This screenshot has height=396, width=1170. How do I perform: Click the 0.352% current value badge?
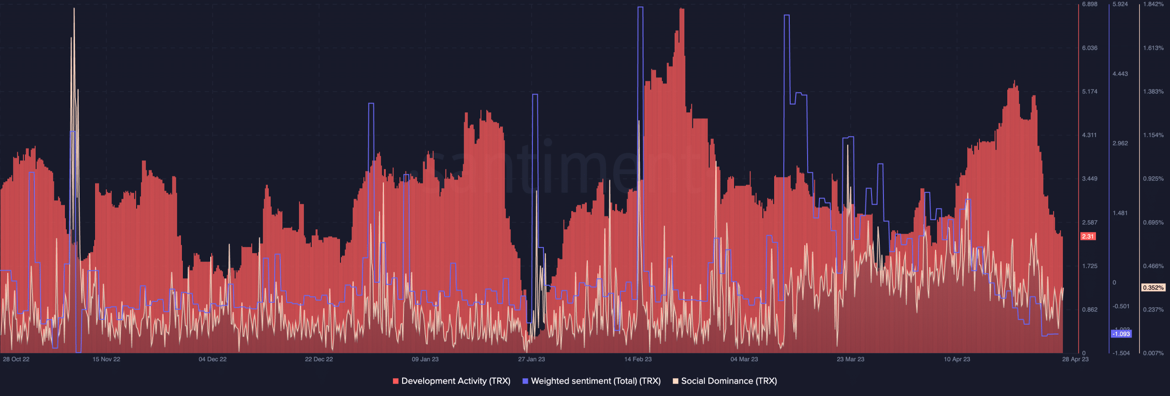point(1154,288)
